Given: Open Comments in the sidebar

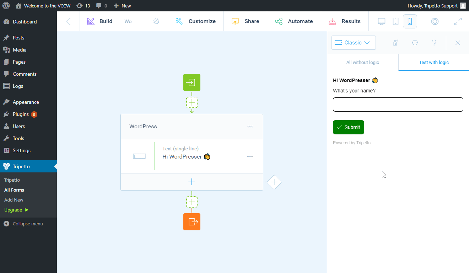Looking at the screenshot, I should 28,74.
